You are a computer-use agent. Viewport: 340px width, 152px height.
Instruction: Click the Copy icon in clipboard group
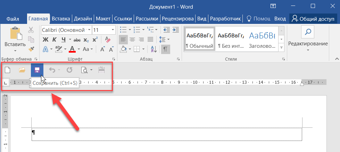click(x=31, y=39)
